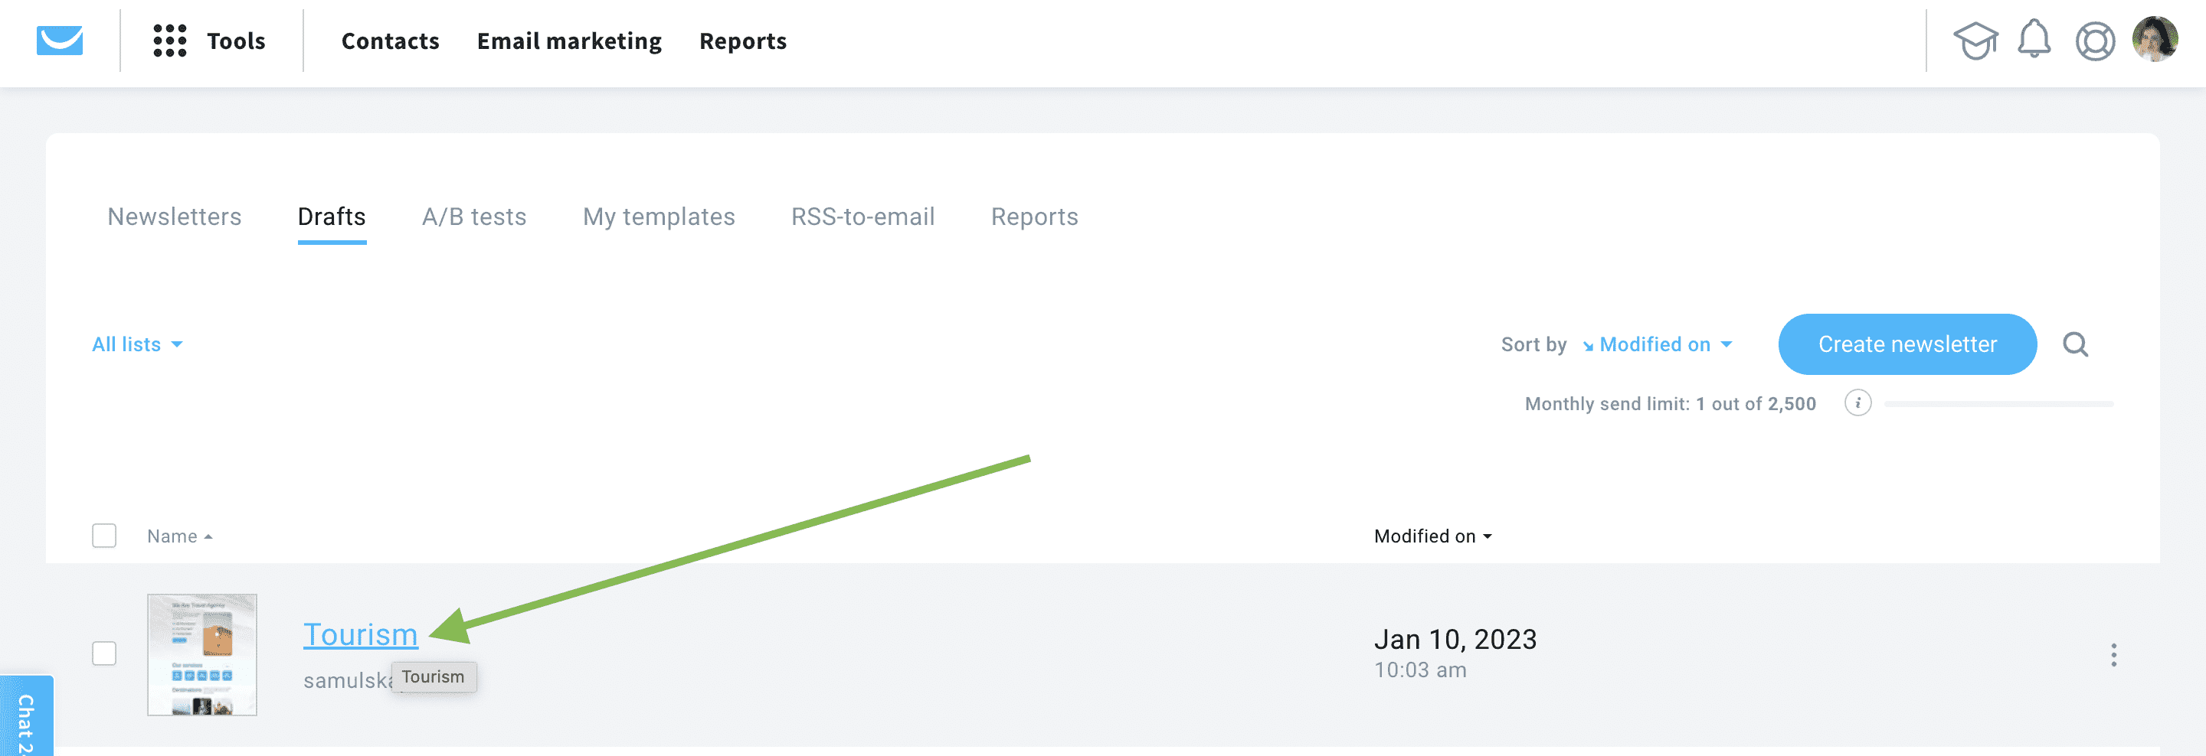
Task: Tick the select-all checkbox beside Name
Action: pyautogui.click(x=103, y=536)
